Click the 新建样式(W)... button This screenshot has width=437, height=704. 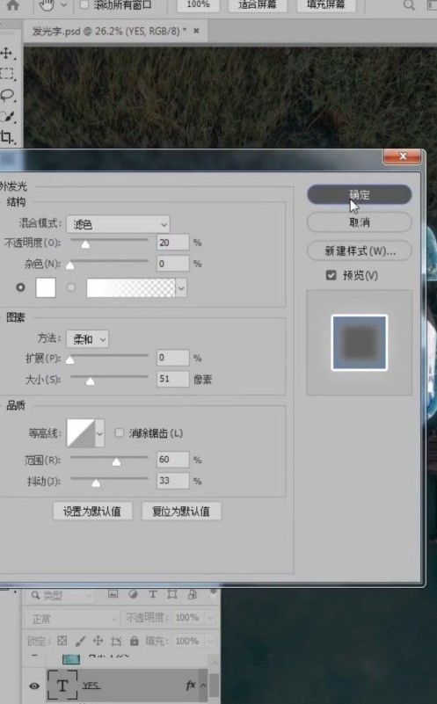[x=360, y=250]
